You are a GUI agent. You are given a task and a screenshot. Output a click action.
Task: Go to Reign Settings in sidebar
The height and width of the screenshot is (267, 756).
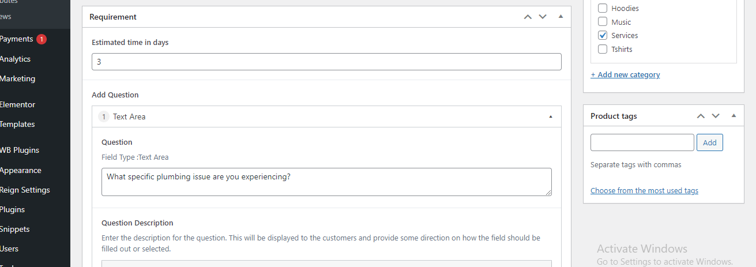click(x=25, y=190)
